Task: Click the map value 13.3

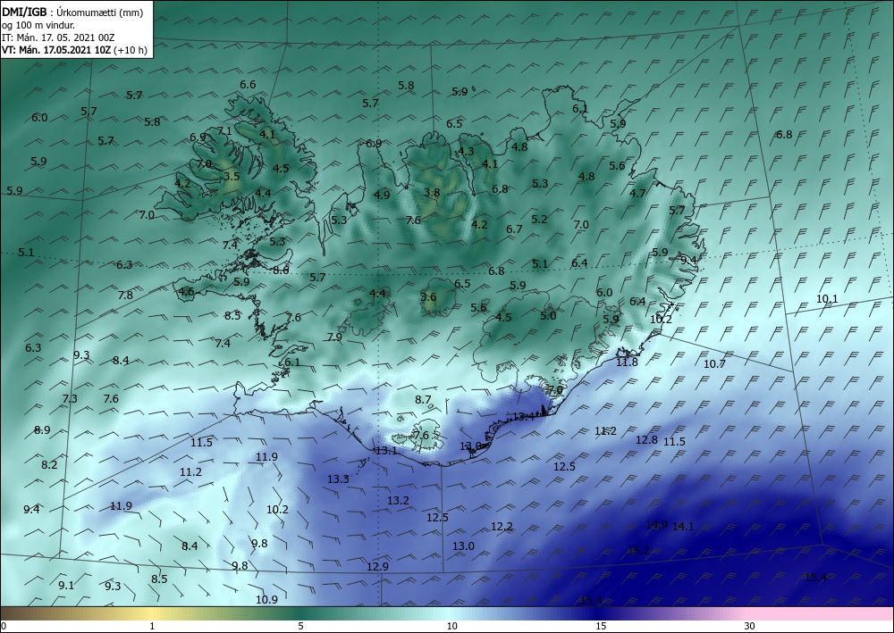Action: pos(338,479)
